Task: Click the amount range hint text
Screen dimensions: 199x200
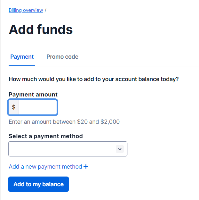Action: [64, 122]
